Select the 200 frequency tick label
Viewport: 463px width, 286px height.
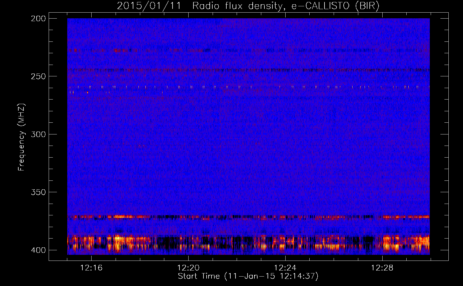38,19
